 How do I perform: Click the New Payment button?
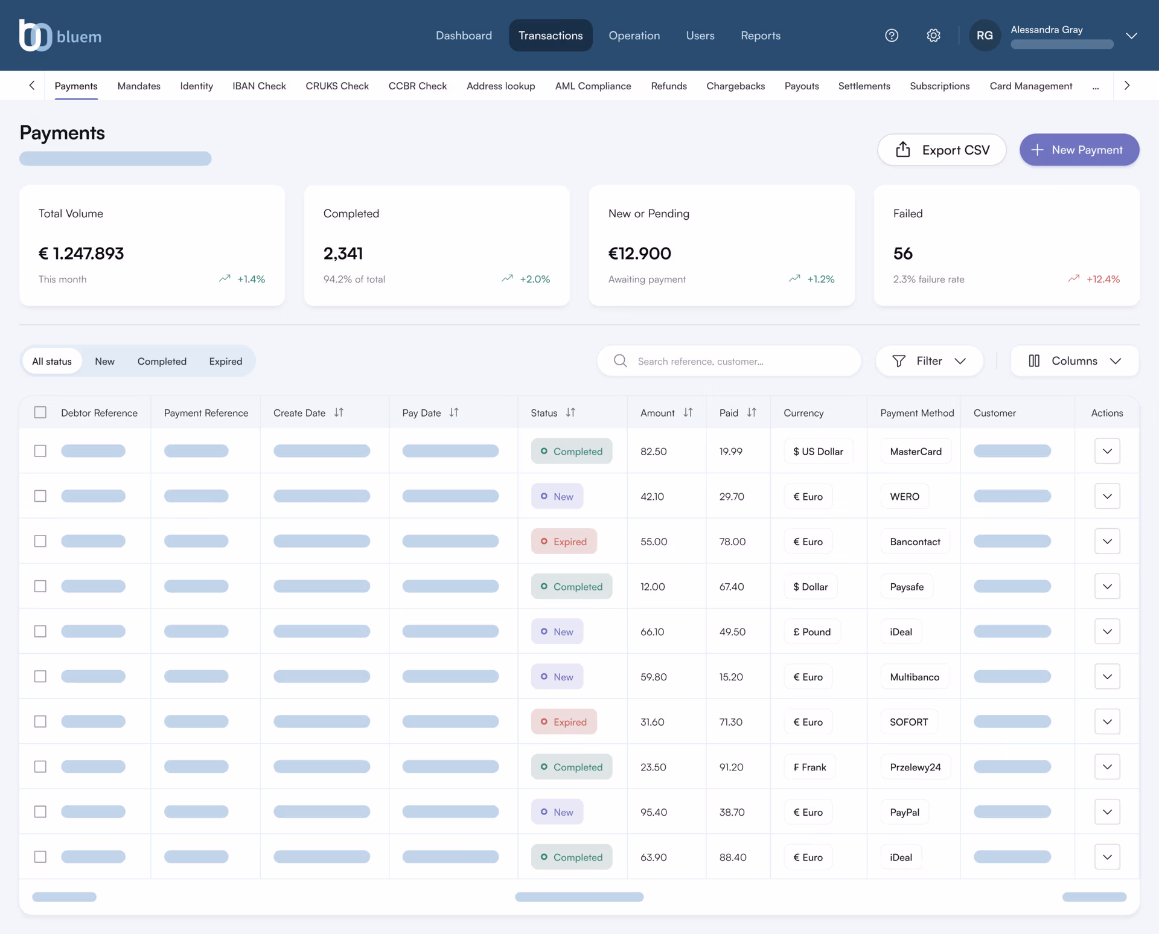[x=1079, y=150]
